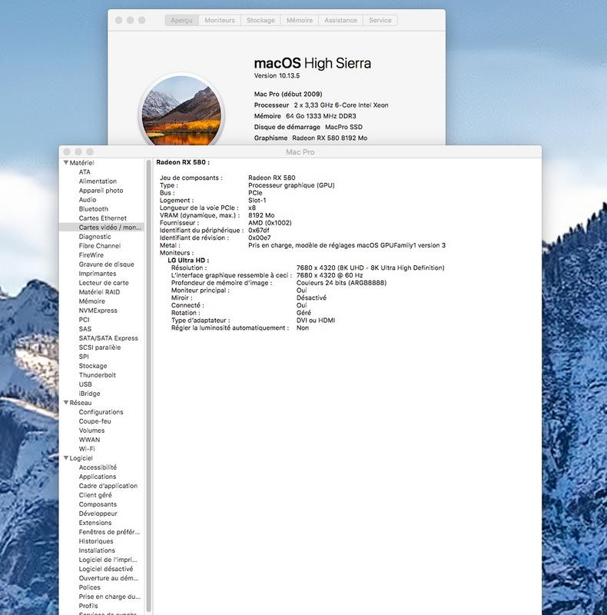The height and width of the screenshot is (615, 607).
Task: Select Configurations under Réseau
Action: pos(101,412)
